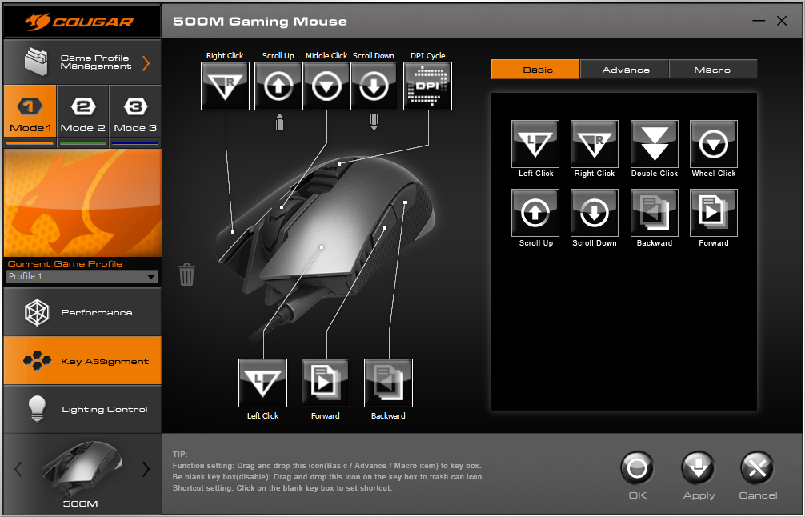Click the DPI Cycle key box
The image size is (805, 517).
(427, 86)
